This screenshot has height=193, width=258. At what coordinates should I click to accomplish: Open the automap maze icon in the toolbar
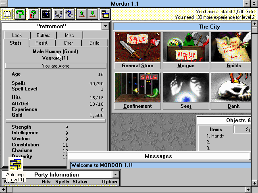46,14
